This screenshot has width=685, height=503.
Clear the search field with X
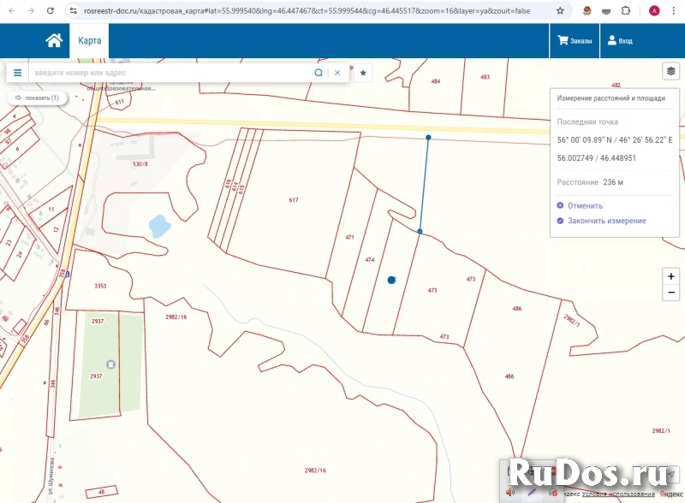point(337,73)
